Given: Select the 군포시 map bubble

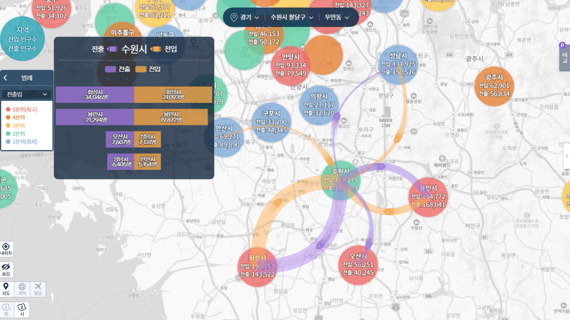Looking at the screenshot, I should (x=271, y=122).
